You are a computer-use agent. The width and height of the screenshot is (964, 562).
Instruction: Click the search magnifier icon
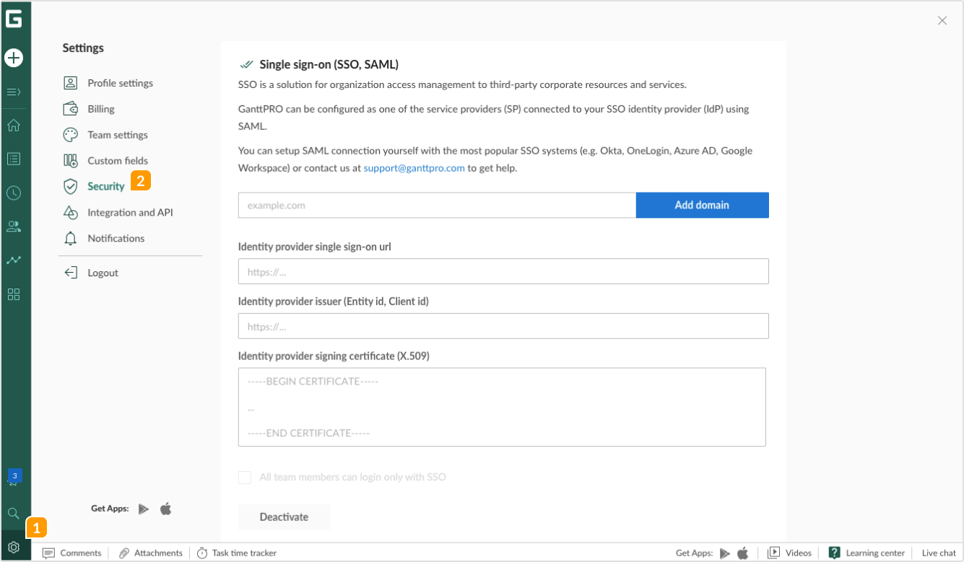coord(13,514)
